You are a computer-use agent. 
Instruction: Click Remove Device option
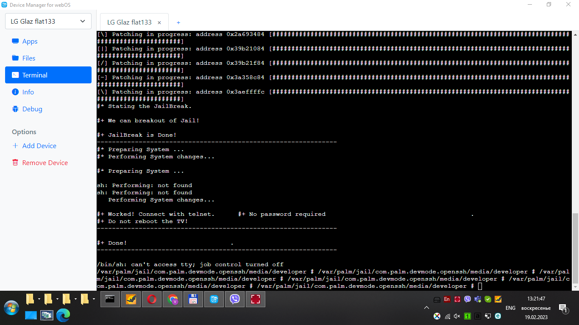point(45,163)
